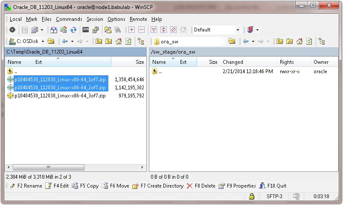Image resolution: width=343 pixels, height=205 pixels.
Task: Click the Keep Remote Directory up to Date icon
Action: [73, 30]
